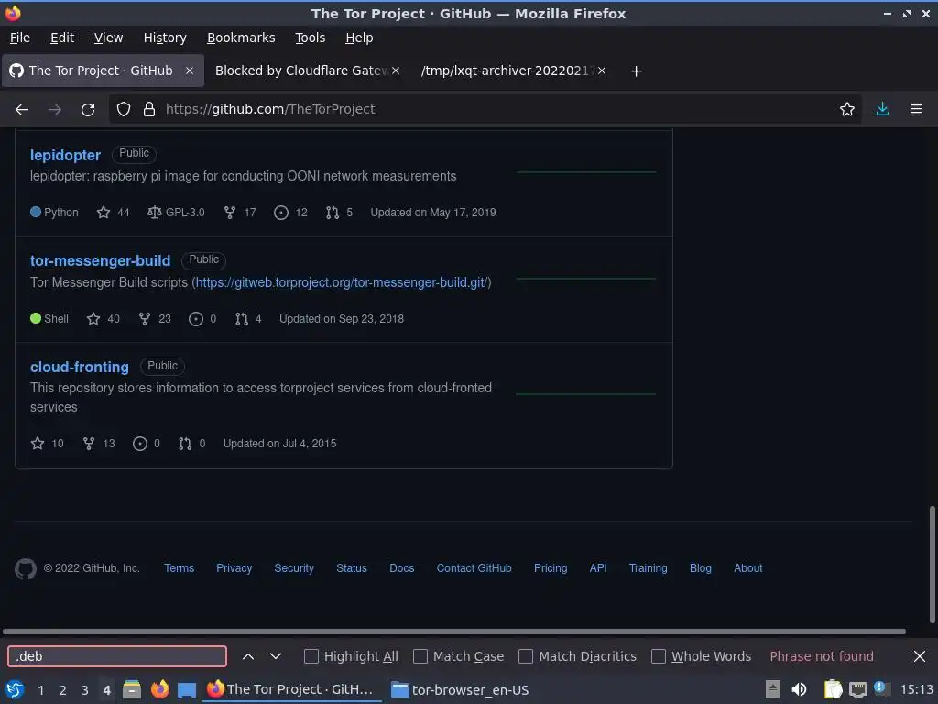Close the Blocked by Cloudflare tab
938x704 pixels.
tap(396, 71)
